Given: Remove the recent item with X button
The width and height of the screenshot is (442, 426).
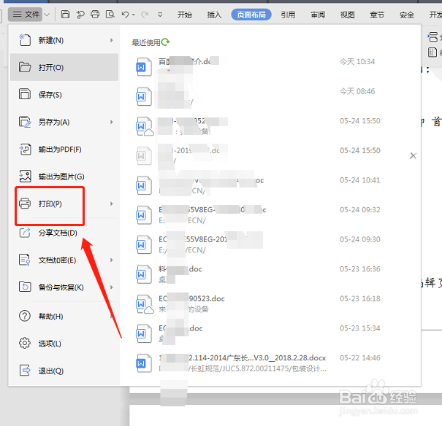Looking at the screenshot, I should pos(413,155).
